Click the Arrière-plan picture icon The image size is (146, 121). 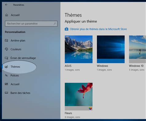pos(6,41)
